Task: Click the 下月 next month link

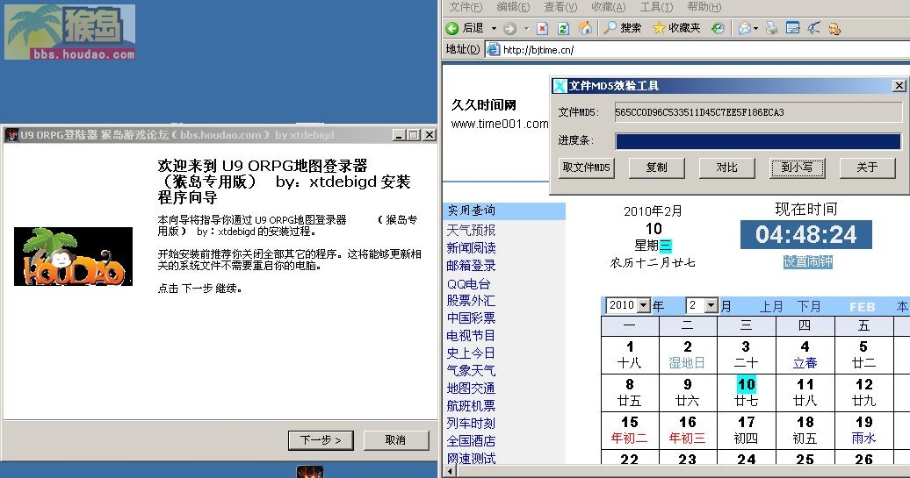Action: pos(808,306)
